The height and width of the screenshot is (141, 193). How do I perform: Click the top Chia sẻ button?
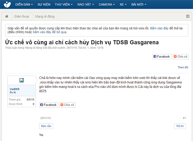pyautogui.click(x=181, y=57)
